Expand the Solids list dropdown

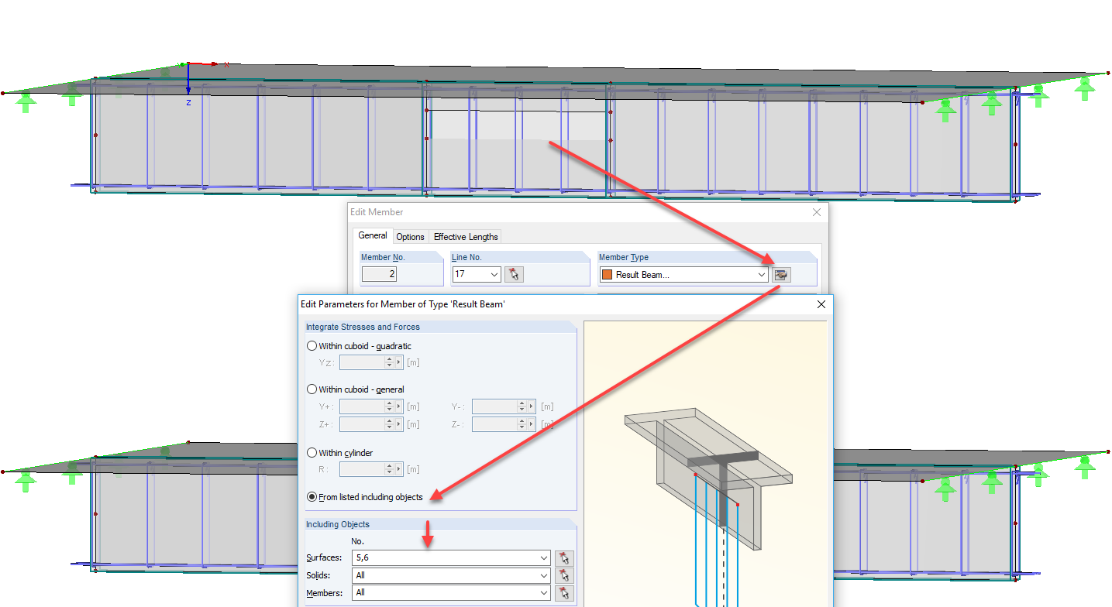[544, 575]
